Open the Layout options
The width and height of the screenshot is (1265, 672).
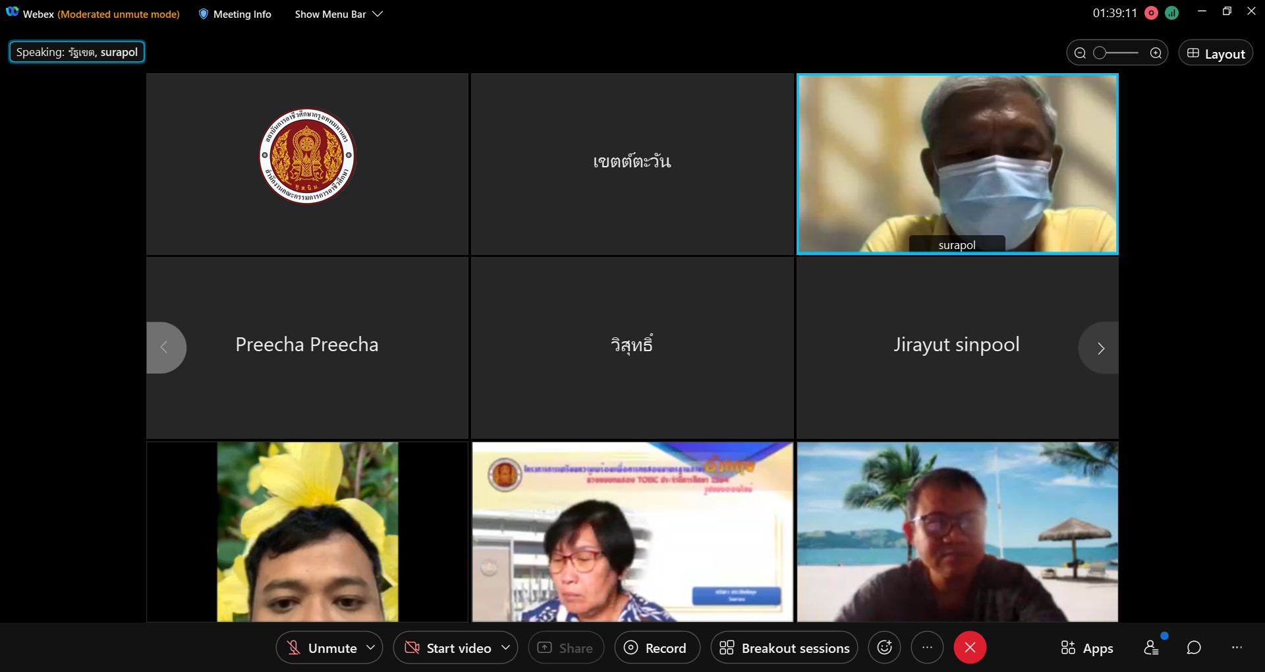1216,53
